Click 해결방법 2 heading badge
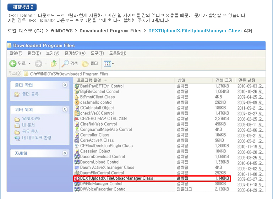Viewport: 273px width, 199px height. click(x=22, y=7)
